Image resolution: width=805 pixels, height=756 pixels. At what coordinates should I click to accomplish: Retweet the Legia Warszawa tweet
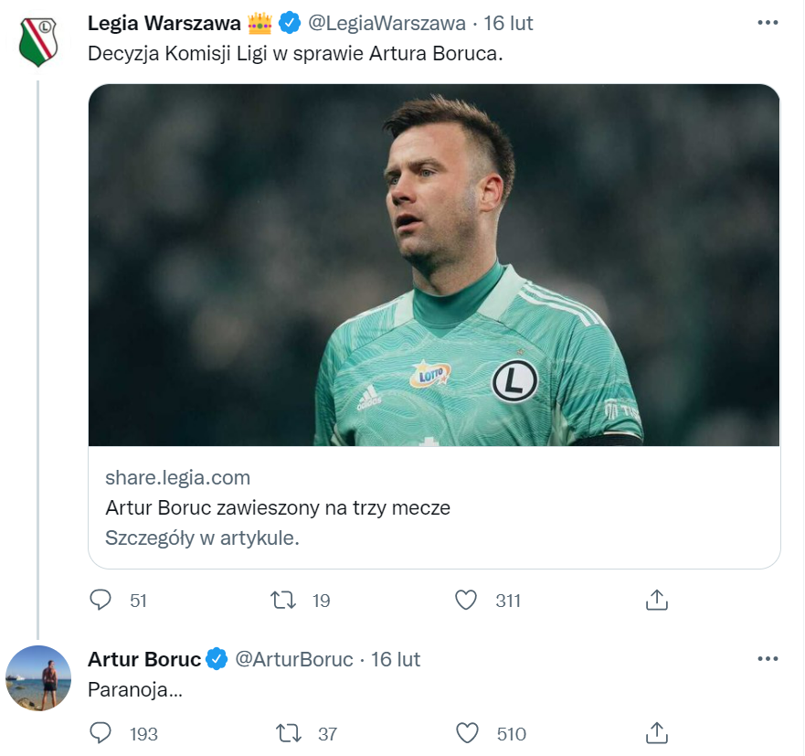284,600
